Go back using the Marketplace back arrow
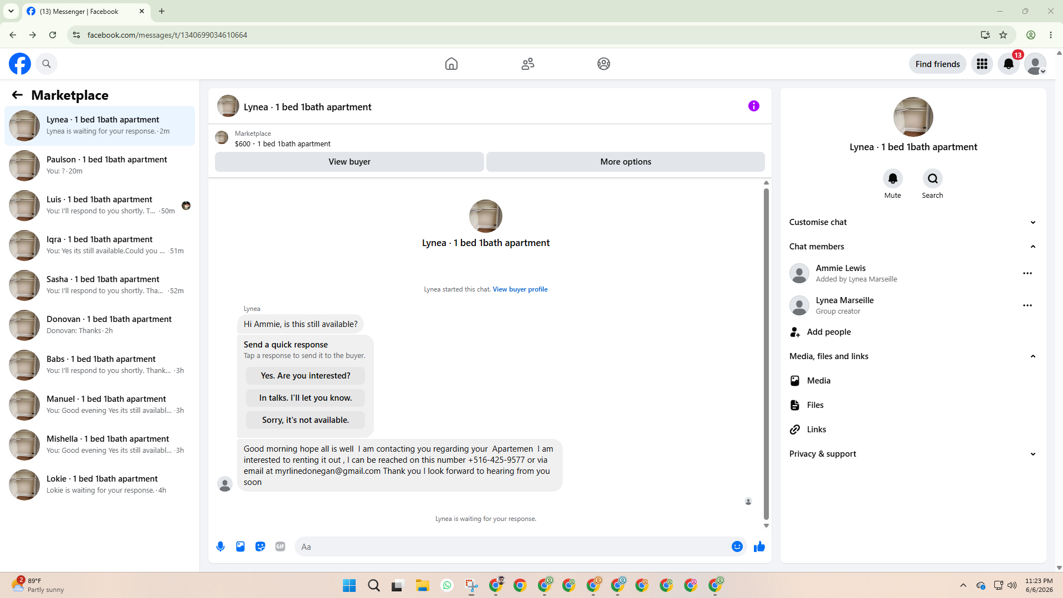Screen dimensions: 1063x598 coord(17,95)
